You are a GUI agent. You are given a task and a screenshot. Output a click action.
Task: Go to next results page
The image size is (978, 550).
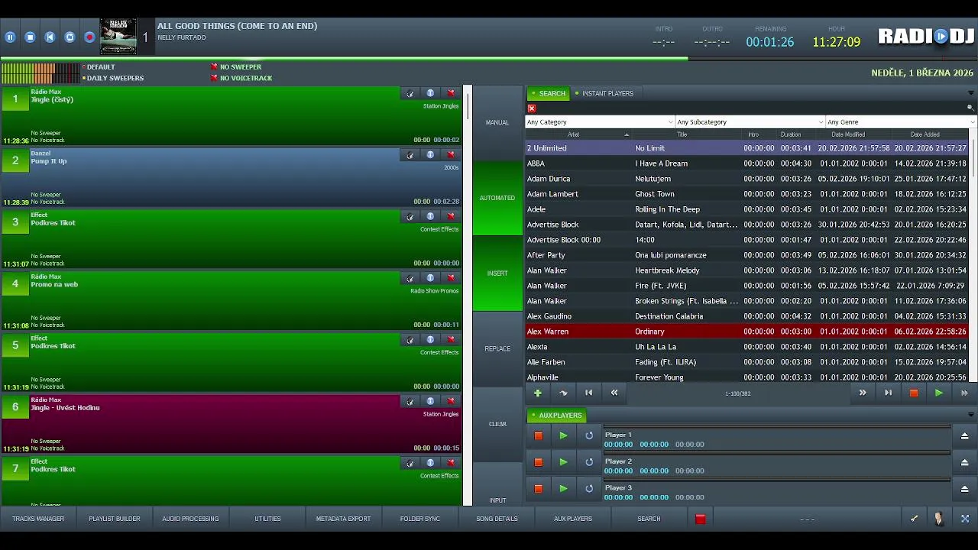pyautogui.click(x=863, y=393)
